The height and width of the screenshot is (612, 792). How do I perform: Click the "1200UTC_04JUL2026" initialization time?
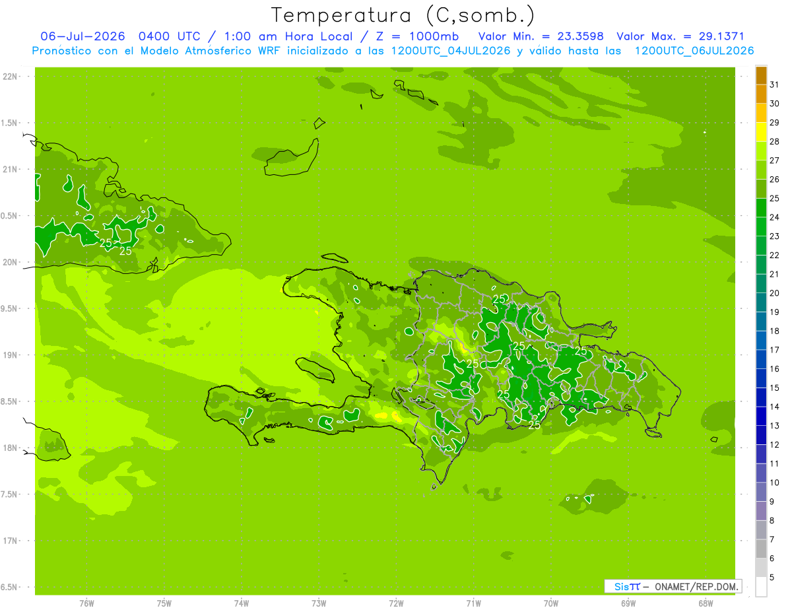(x=451, y=50)
